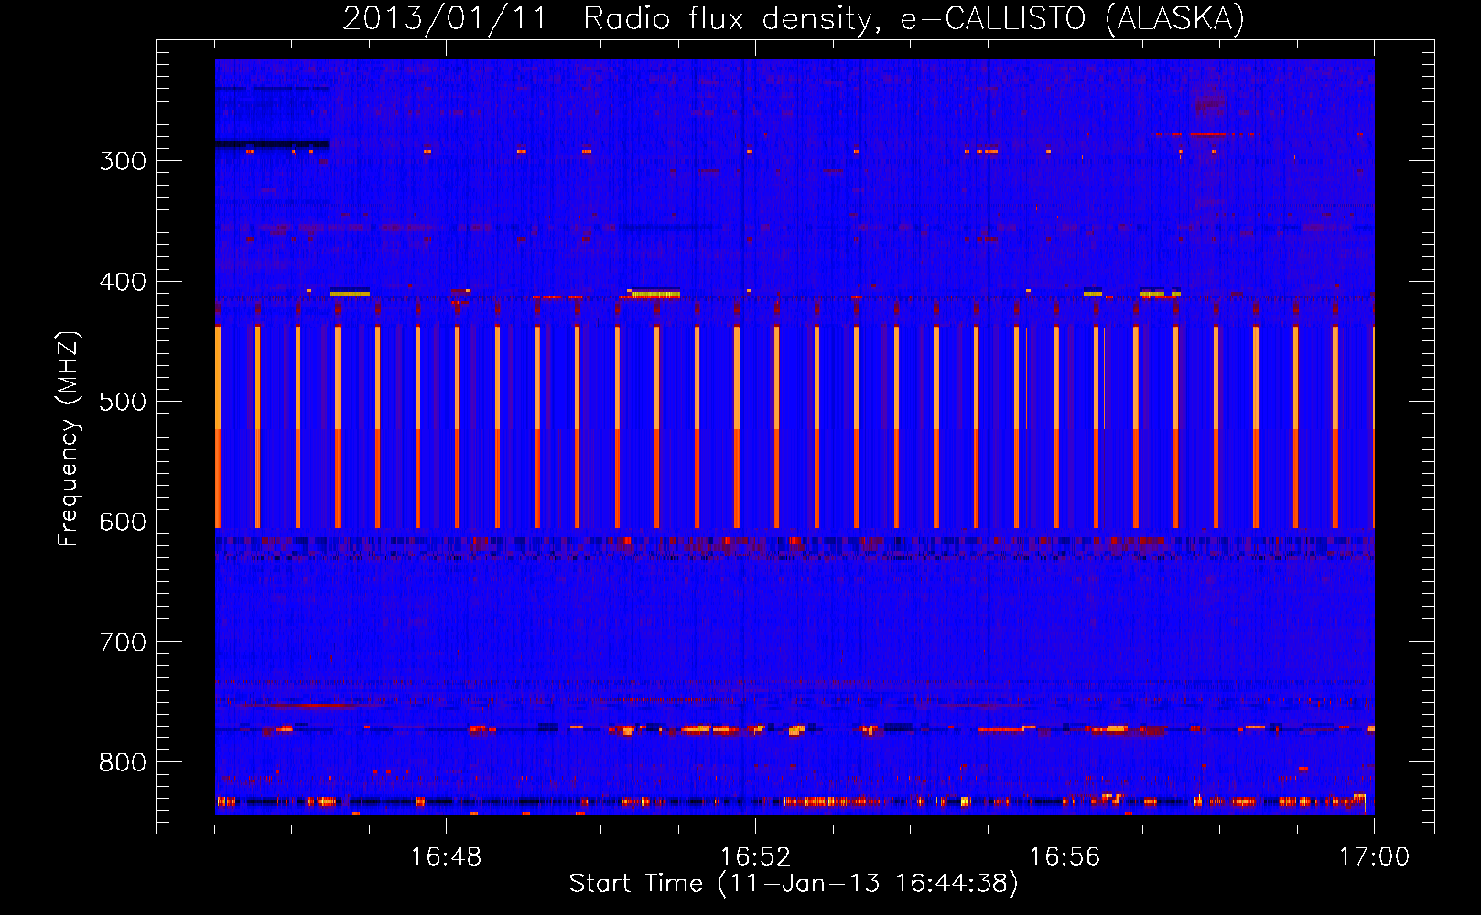Click the 700 frequency tick label

(x=123, y=642)
